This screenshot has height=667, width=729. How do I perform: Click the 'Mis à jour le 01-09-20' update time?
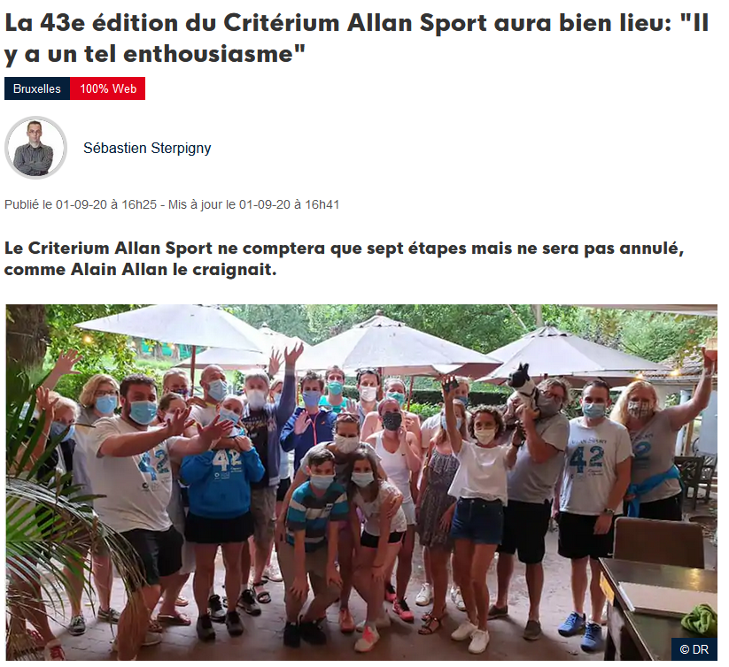click(x=254, y=204)
